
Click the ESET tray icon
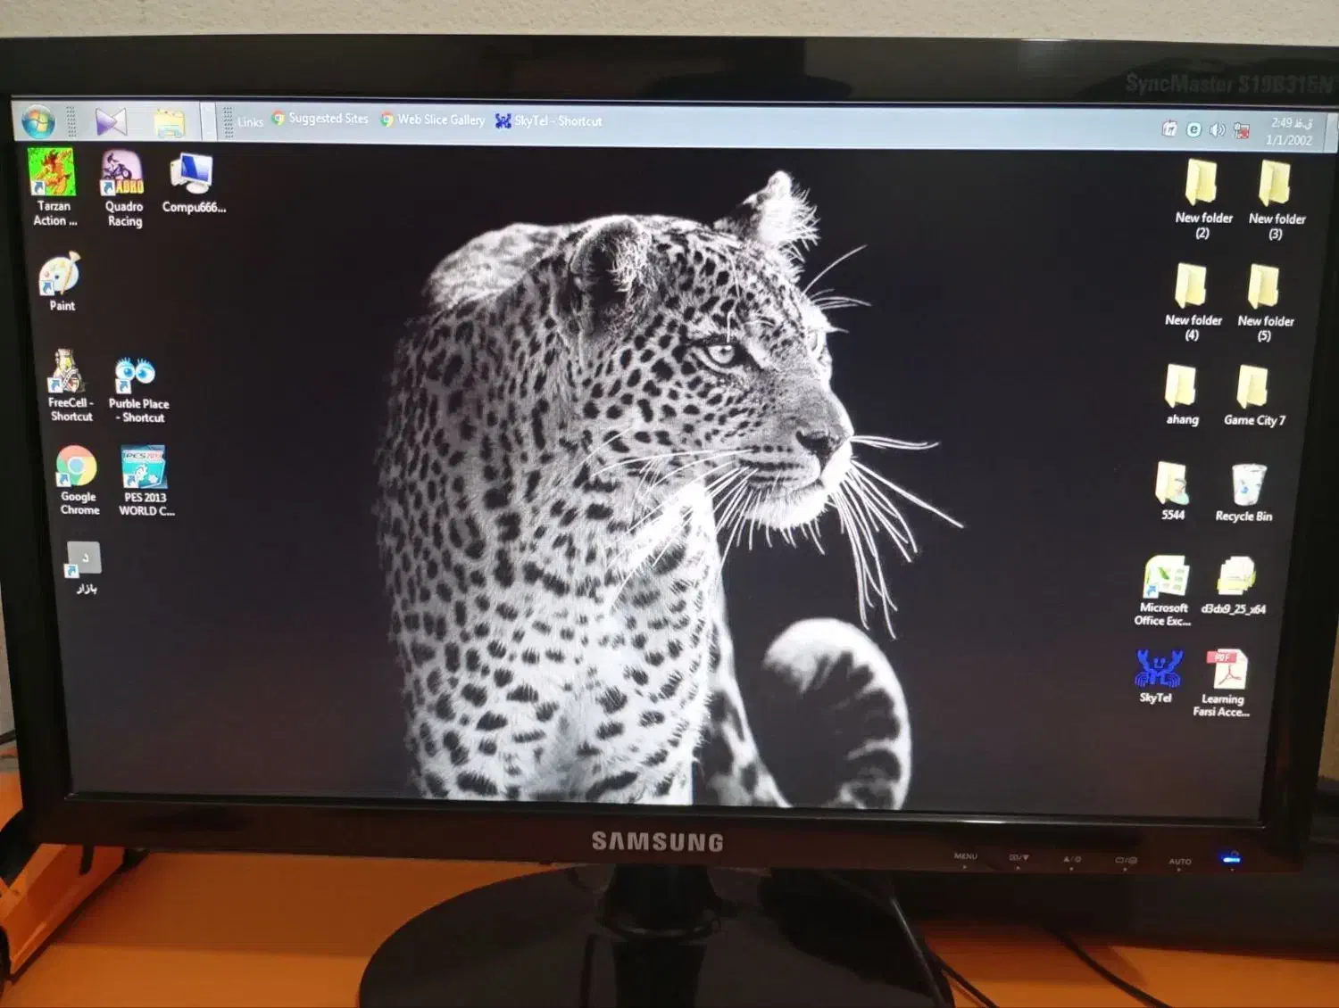pos(1193,129)
